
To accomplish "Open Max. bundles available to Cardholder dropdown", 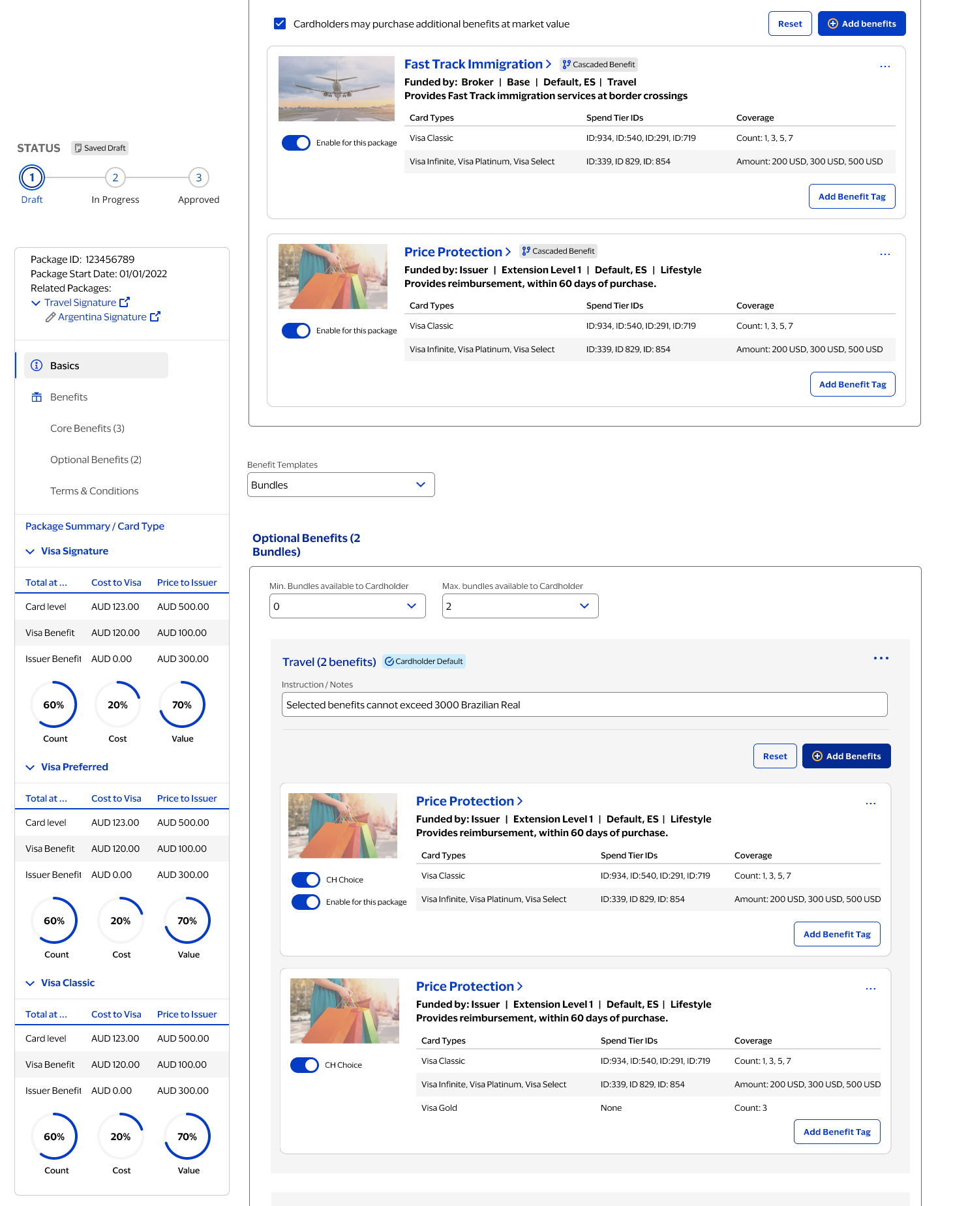I will [x=521, y=606].
